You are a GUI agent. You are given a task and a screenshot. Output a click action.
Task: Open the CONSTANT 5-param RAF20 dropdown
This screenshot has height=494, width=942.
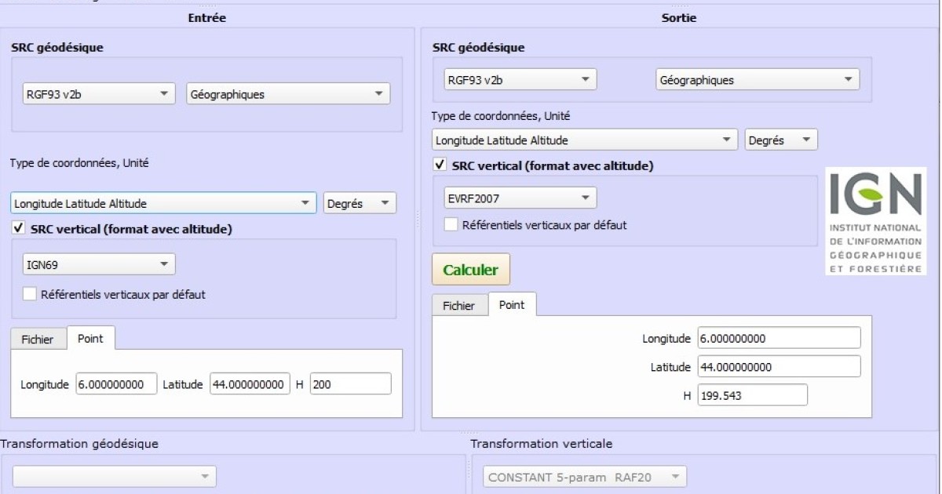(x=583, y=477)
